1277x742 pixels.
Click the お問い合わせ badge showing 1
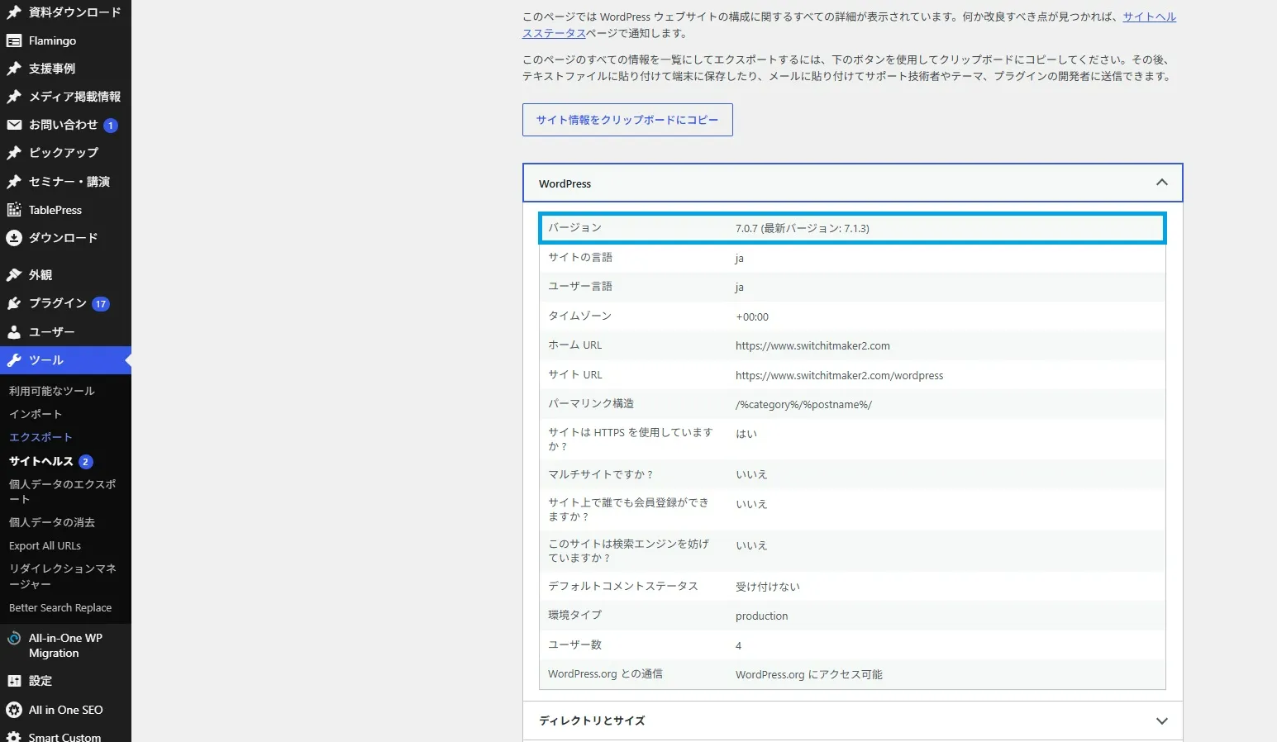coord(111,126)
